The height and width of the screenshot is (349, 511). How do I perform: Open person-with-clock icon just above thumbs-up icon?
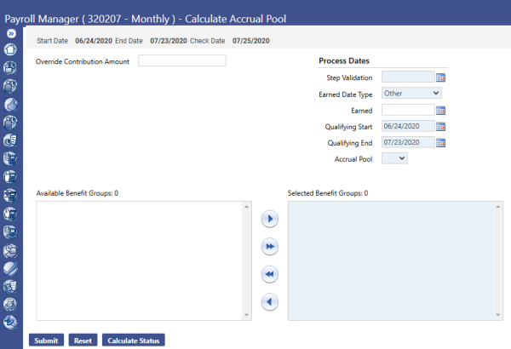pyautogui.click(x=10, y=86)
